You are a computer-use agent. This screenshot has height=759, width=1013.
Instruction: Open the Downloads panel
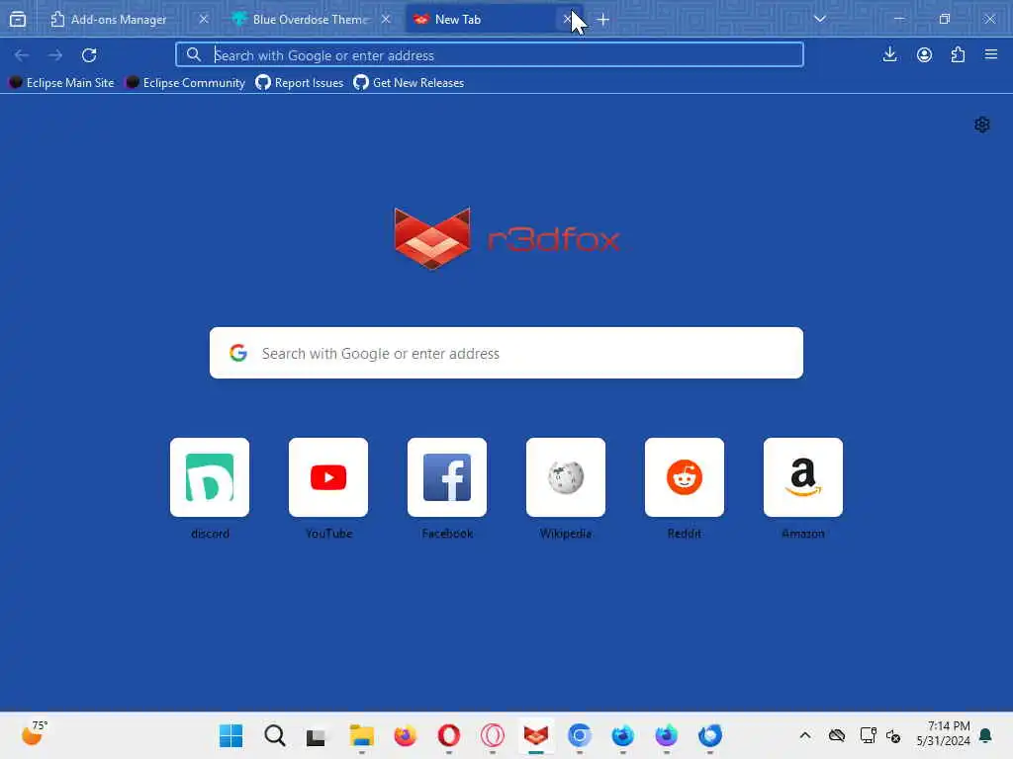tap(889, 55)
